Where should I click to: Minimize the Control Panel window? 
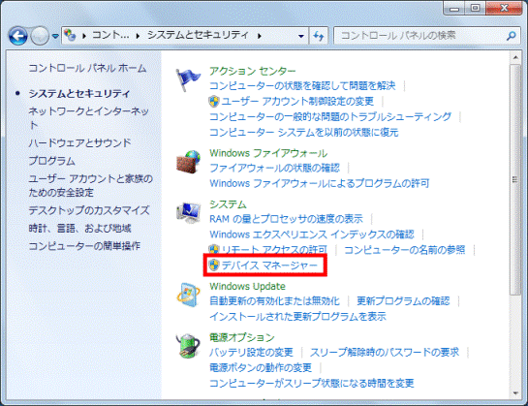click(454, 8)
